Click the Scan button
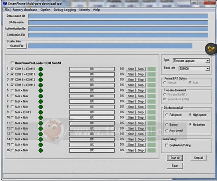Viewport: 217px width, 181px height. point(175,166)
